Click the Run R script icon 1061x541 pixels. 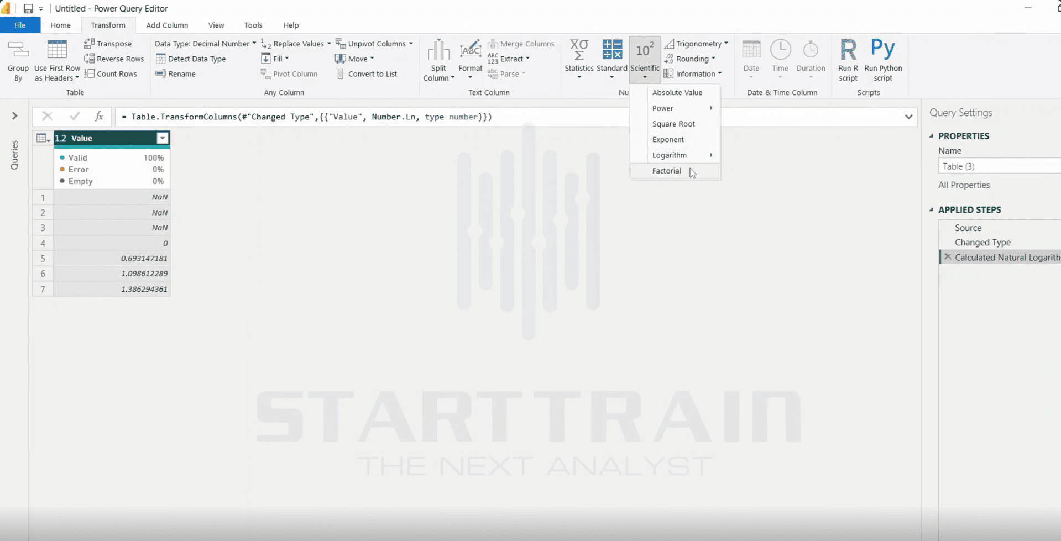(x=848, y=50)
